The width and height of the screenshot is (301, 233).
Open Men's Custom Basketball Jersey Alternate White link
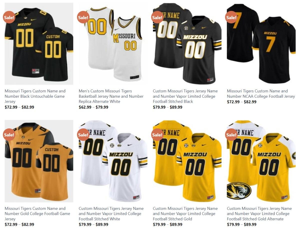coord(111,96)
